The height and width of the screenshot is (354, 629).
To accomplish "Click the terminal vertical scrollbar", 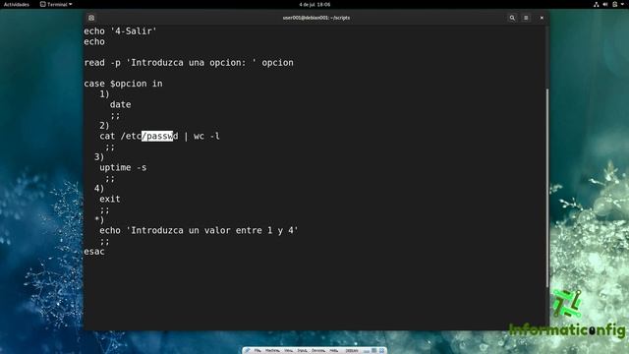I will (547, 188).
